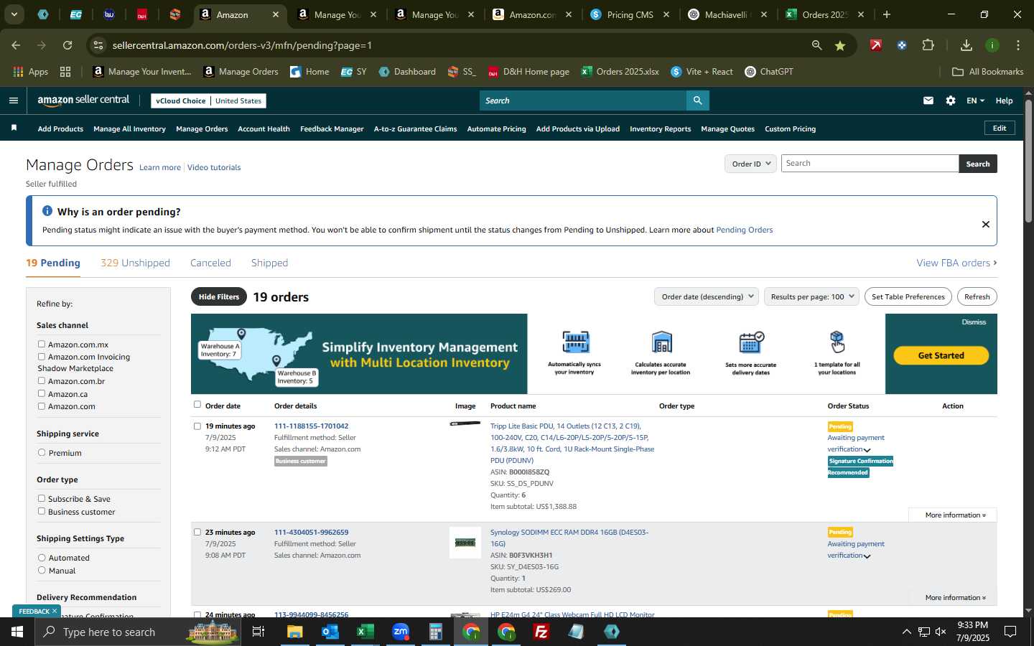The height and width of the screenshot is (646, 1034).
Task: Expand Awaiting payment verification on Synology order
Action: (x=867, y=556)
